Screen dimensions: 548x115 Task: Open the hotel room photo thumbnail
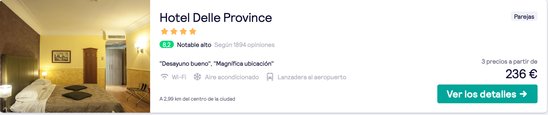click(75, 56)
